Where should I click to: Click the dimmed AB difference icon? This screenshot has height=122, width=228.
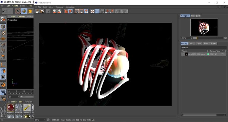pyautogui.click(x=102, y=11)
